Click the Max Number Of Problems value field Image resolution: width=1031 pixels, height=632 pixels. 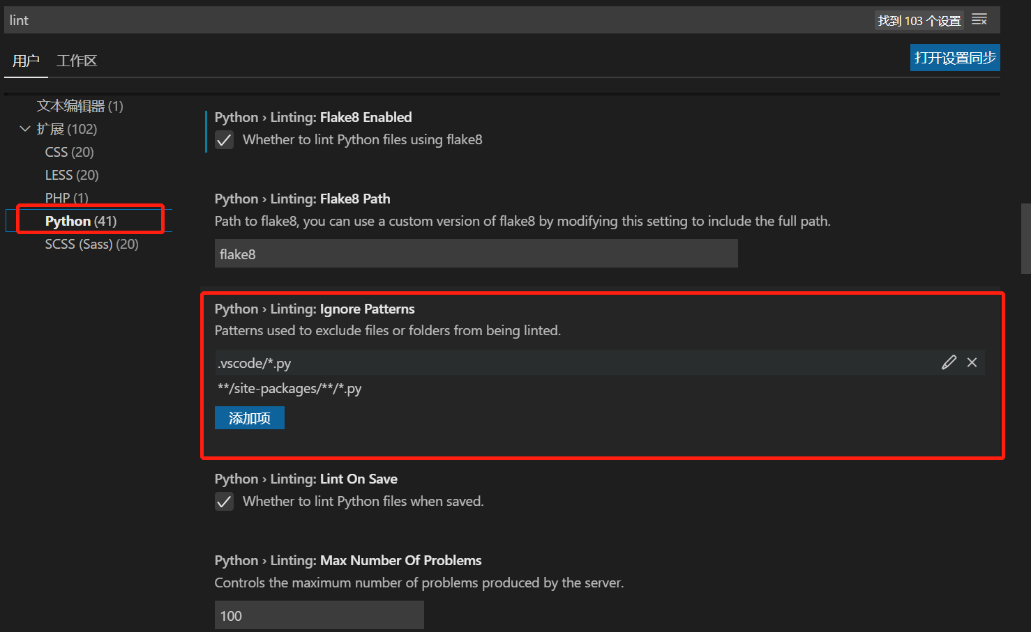pos(319,615)
